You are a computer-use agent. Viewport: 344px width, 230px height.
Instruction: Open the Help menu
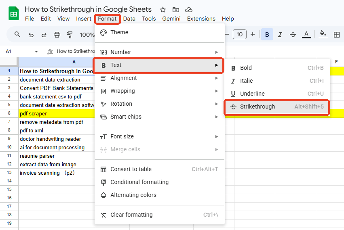(228, 19)
